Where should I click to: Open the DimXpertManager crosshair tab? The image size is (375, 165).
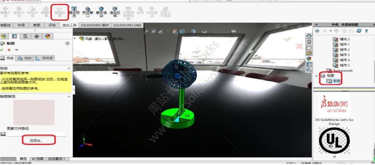tap(37, 36)
